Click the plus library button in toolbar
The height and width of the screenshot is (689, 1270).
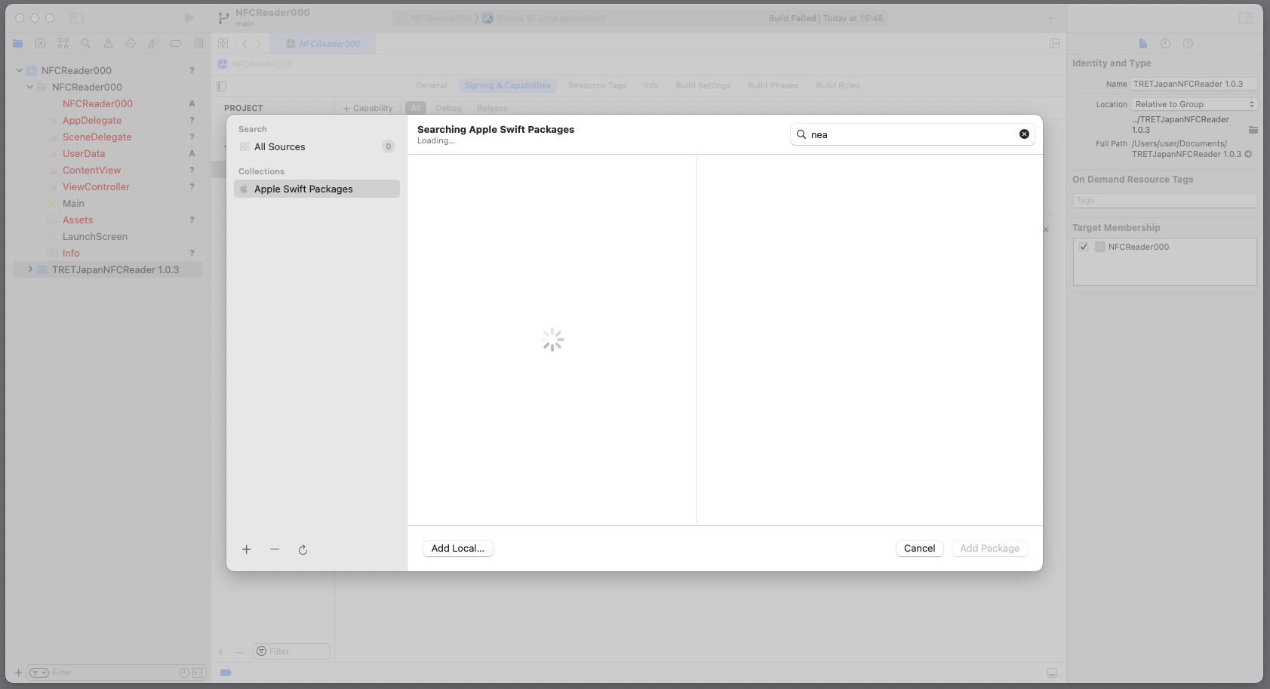coord(1051,17)
